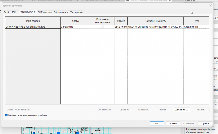The height and width of the screenshot is (134, 218).
Task: Click the Выгрузить button
Action: tap(143, 110)
